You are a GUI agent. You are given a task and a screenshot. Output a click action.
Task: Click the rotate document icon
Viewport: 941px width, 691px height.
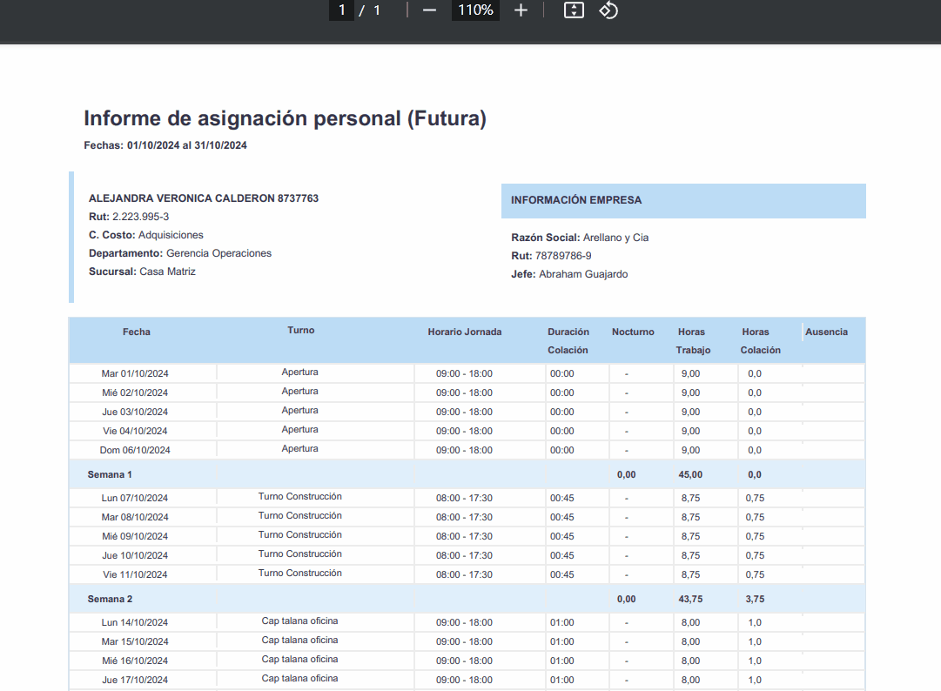[x=608, y=10]
